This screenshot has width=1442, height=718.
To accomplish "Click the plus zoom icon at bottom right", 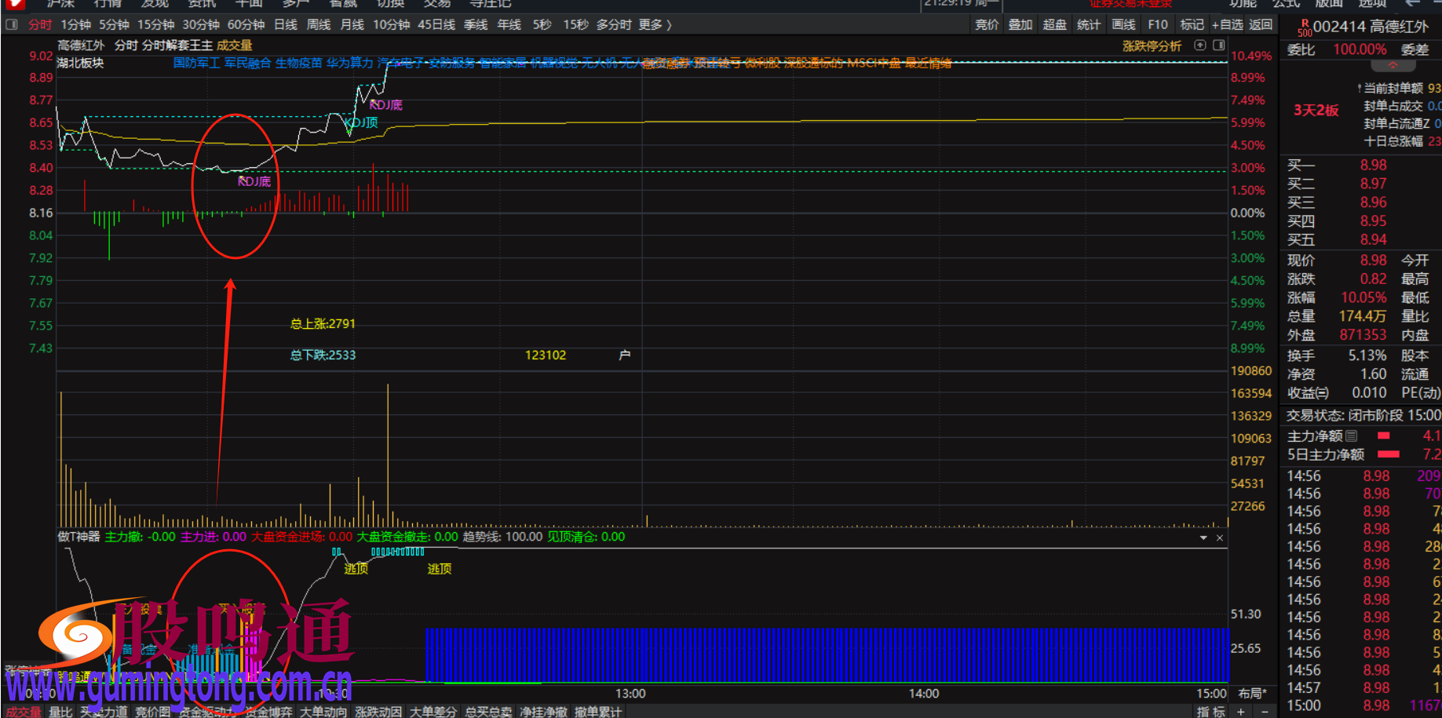I will [1241, 712].
